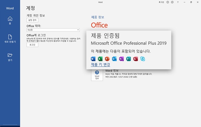201x127 pixels.
Task: Click the Skype for Business icon
Action: (x=143, y=59)
